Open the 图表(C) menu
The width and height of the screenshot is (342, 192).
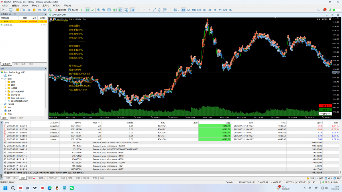[x=35, y=5]
